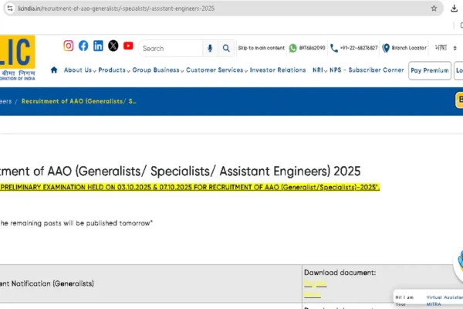Click phone number +91-22-68276827
This screenshot has height=309, width=463.
[x=359, y=48]
